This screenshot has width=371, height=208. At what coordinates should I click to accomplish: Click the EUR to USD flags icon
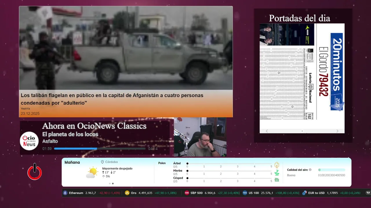304,193
